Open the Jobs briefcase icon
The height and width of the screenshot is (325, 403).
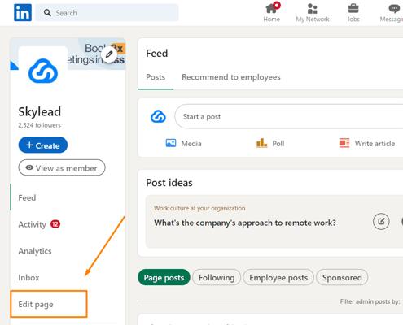pos(353,9)
